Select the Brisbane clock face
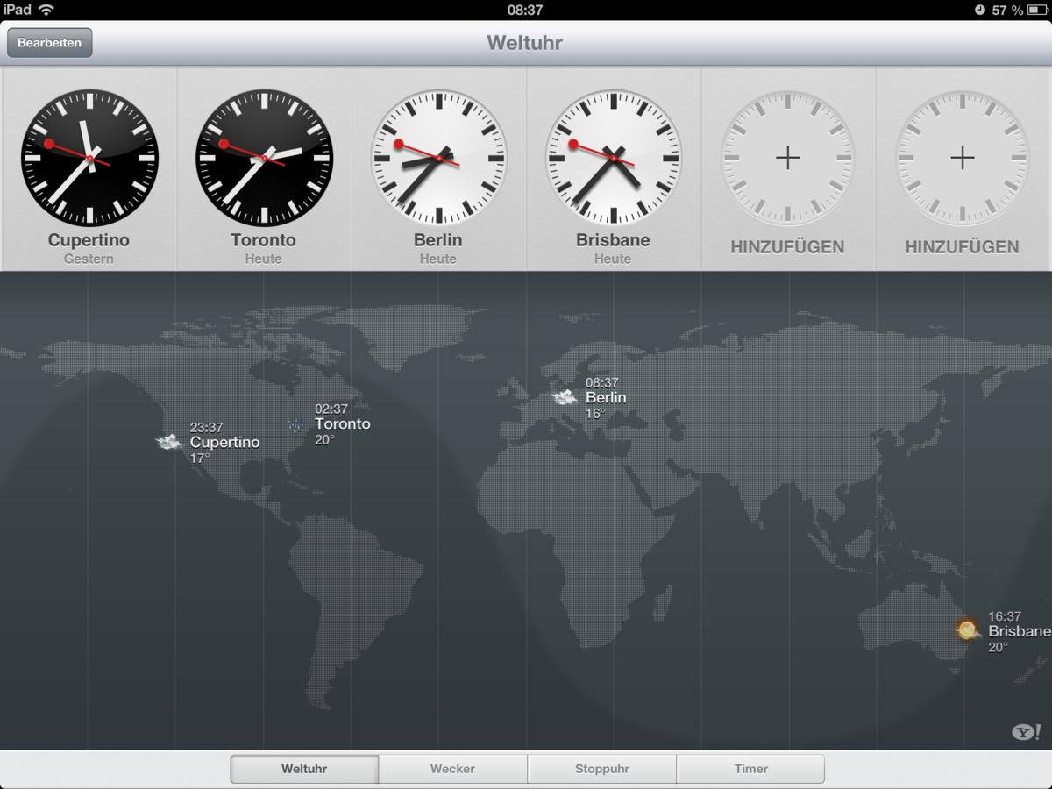Screen dimensions: 1052x789 [613, 158]
